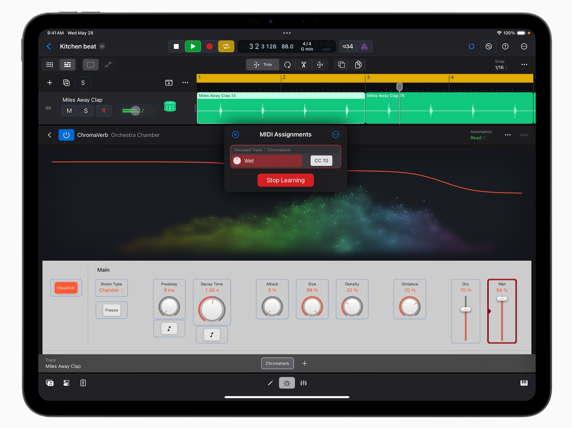572x428 pixels.
Task: Select the scissors split tool
Action: point(303,64)
